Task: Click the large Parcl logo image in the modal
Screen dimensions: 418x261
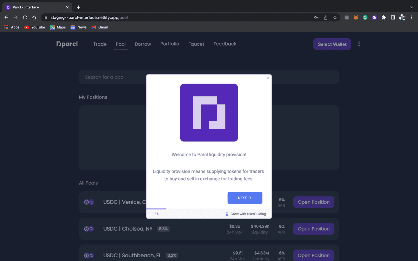Action: [x=209, y=112]
